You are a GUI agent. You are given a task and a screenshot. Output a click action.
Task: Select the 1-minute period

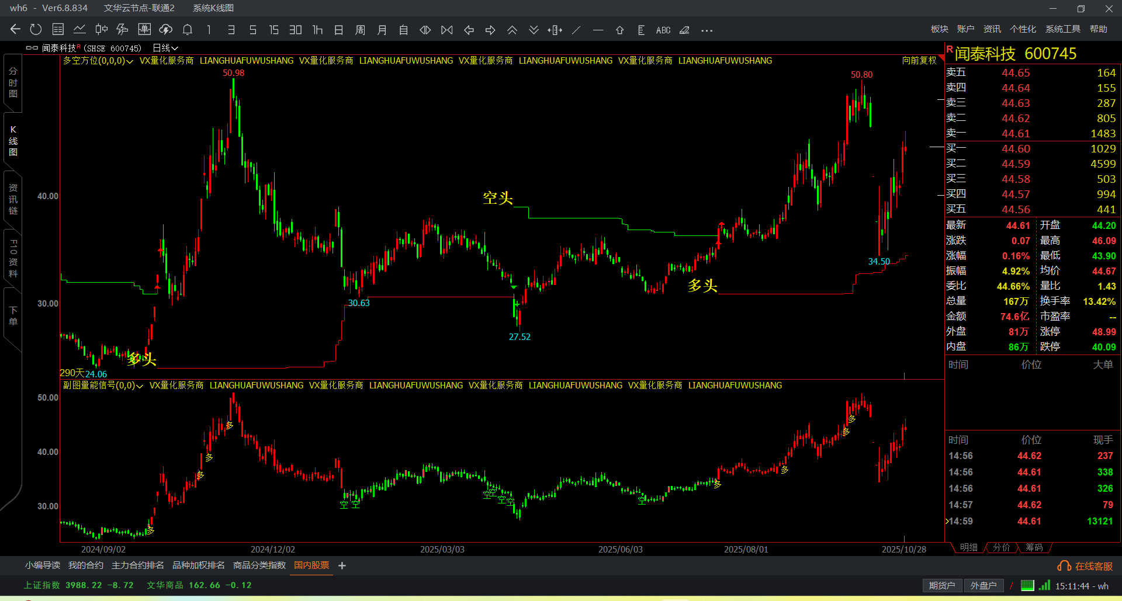pyautogui.click(x=209, y=30)
